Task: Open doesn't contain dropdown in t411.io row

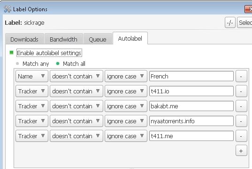Action: [76, 91]
